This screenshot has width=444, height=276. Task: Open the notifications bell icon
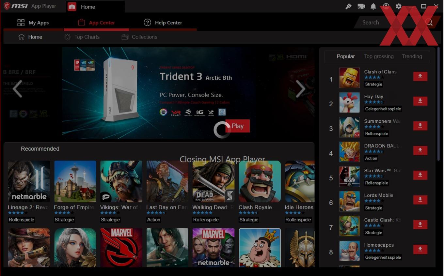373,6
